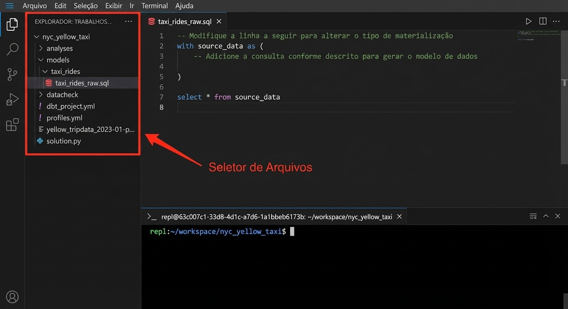Screen dimensions: 568x309
Task: Click the EXPLORADOR: TRABALHOS header title
Action: pos(73,22)
